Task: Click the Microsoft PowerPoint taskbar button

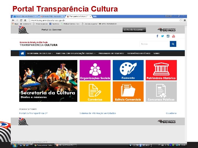Action: tap(66, 145)
